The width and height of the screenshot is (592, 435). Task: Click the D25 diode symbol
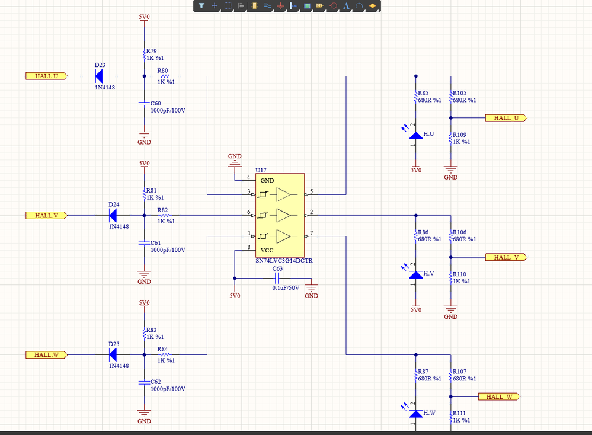[x=113, y=355]
